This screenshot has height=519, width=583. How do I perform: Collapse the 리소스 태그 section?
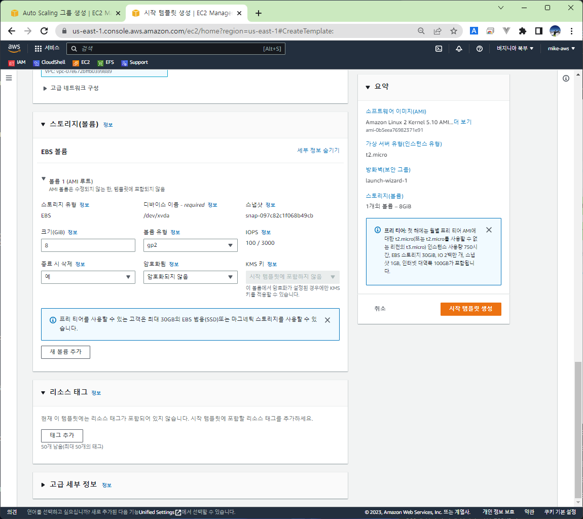click(43, 393)
